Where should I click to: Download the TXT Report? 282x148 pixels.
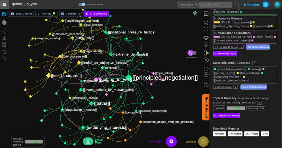[x=235, y=134]
